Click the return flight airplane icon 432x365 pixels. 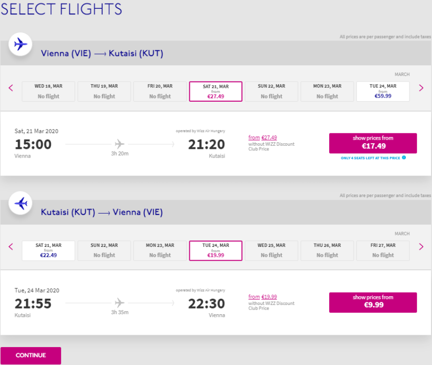tap(21, 204)
